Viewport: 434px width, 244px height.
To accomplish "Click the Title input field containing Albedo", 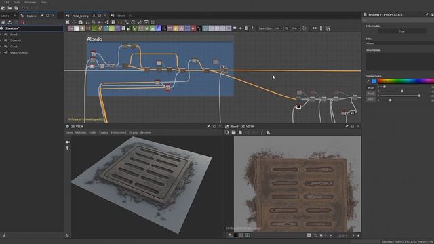I will click(x=399, y=43).
